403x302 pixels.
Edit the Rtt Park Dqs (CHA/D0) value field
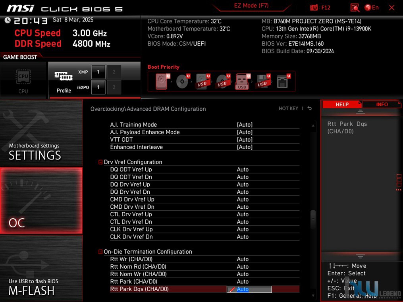pyautogui.click(x=249, y=289)
